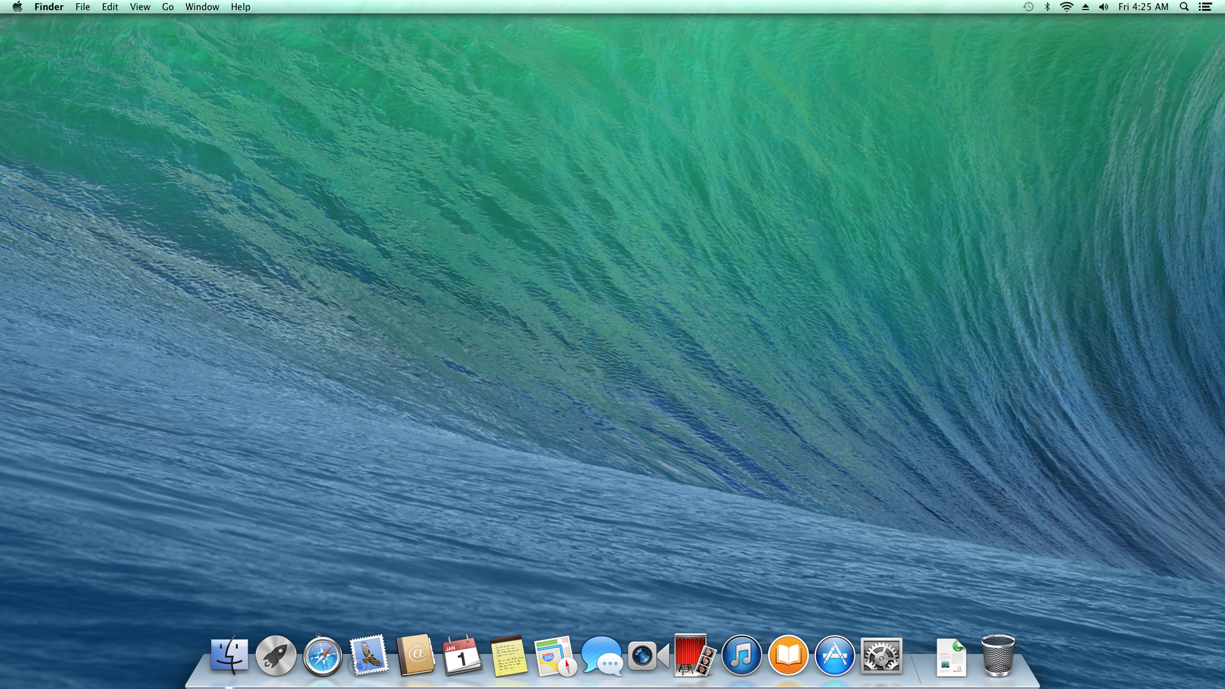Image resolution: width=1225 pixels, height=689 pixels.
Task: Start FaceTime from the Dock
Action: [648, 656]
